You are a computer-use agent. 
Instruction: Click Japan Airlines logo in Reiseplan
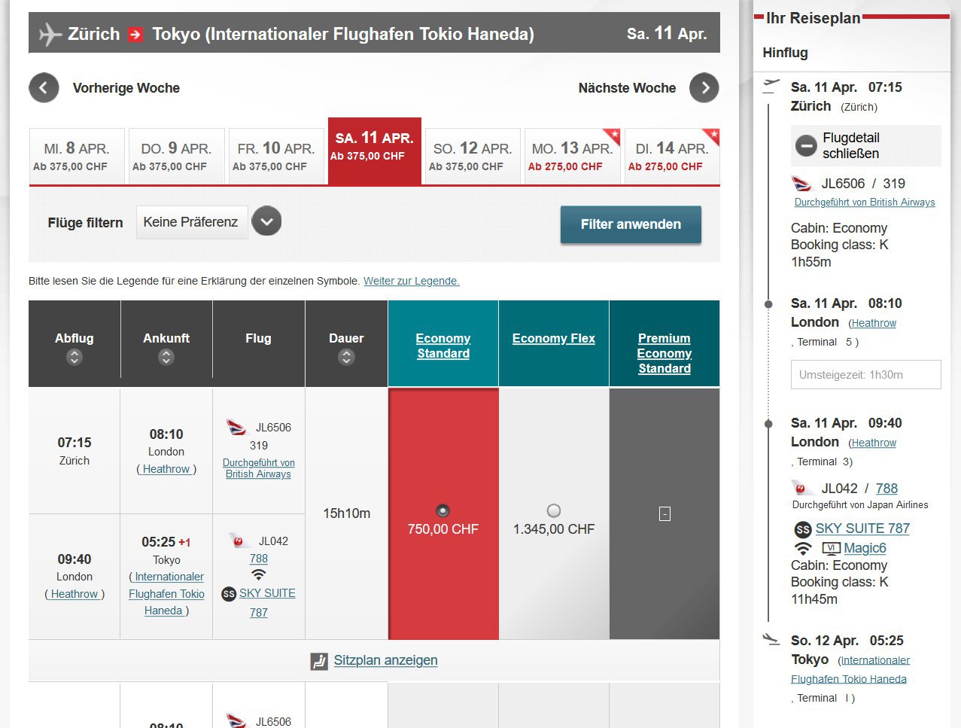pyautogui.click(x=802, y=489)
